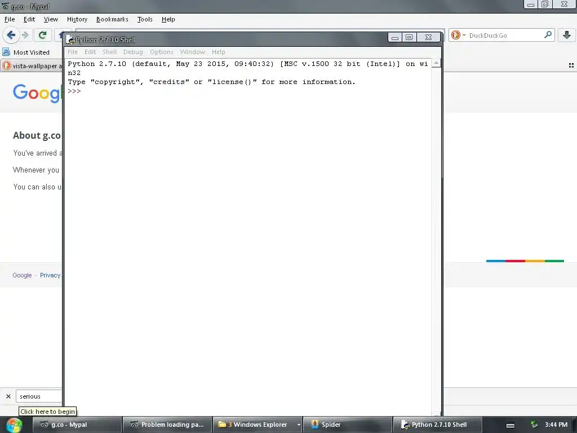
Task: Open the Options menu in IDLE
Action: (162, 52)
